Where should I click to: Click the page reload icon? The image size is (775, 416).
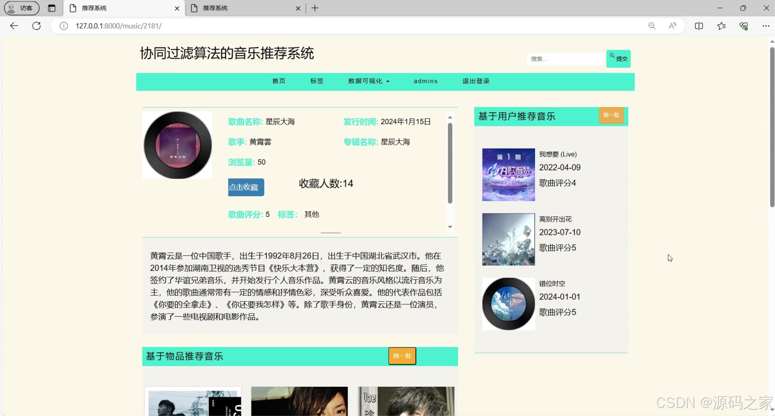point(36,26)
